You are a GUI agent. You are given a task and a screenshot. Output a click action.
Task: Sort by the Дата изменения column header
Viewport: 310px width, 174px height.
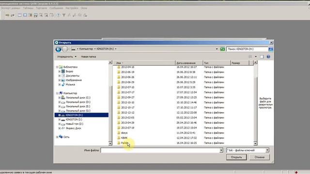(189, 63)
